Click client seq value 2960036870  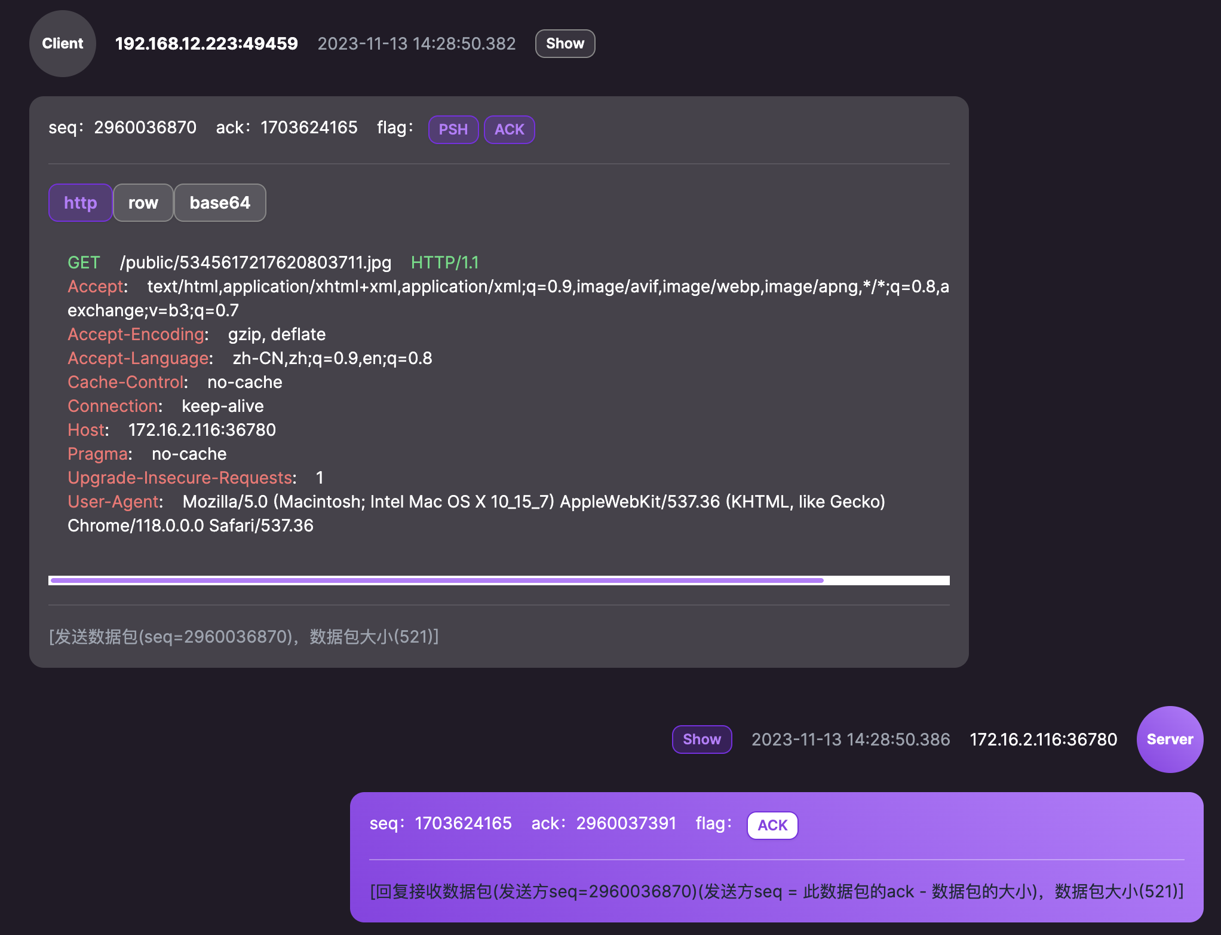click(x=145, y=127)
